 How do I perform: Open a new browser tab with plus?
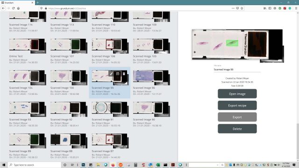click(37, 2)
